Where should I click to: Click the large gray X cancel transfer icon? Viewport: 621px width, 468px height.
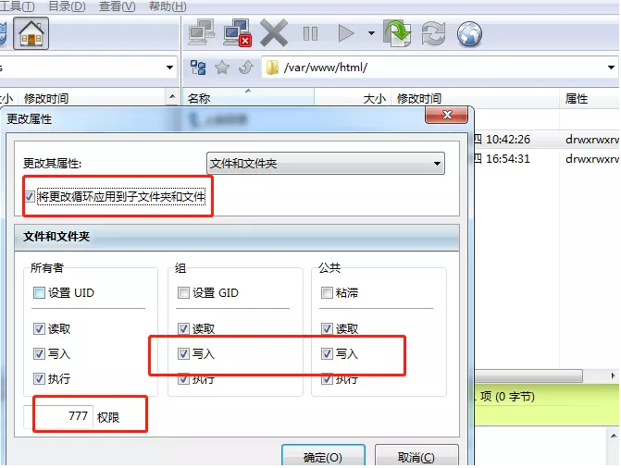274,33
